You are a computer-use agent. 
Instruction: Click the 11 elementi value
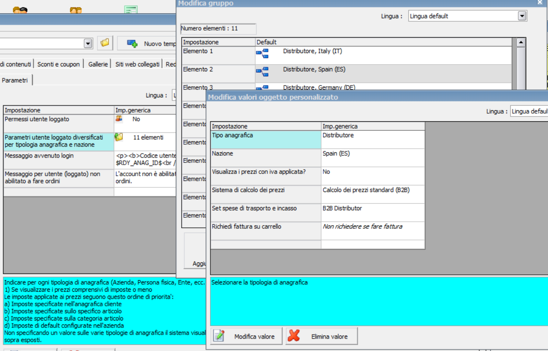148,137
